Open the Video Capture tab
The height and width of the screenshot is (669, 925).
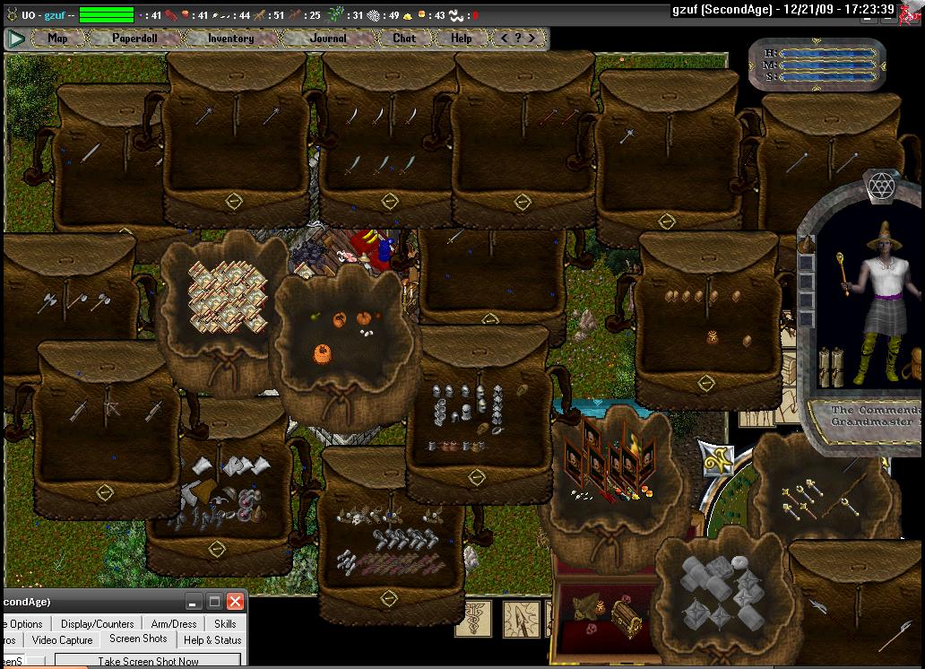pyautogui.click(x=62, y=640)
